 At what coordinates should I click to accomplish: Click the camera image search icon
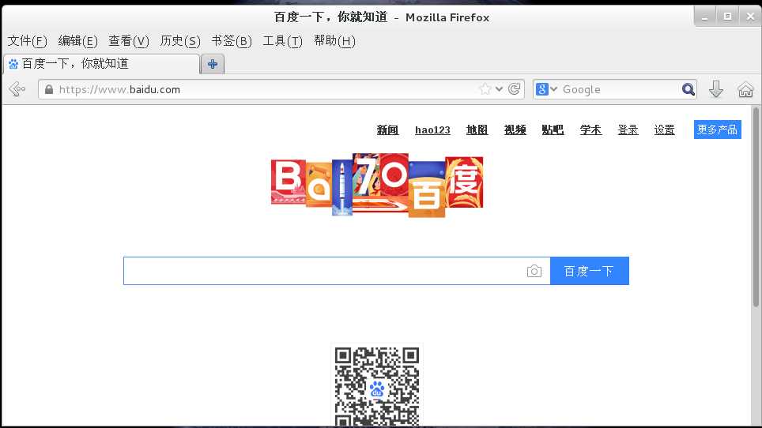534,271
